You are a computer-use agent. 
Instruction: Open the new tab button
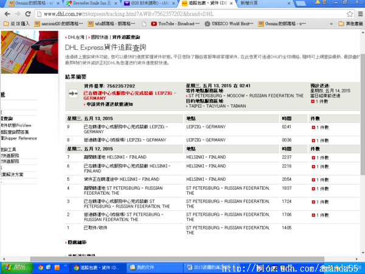[x=301, y=3]
